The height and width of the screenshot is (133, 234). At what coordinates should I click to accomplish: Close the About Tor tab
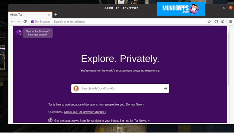click(49, 15)
